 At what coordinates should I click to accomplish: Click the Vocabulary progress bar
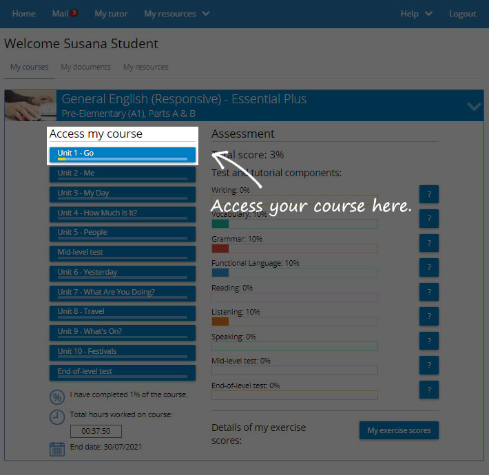click(x=294, y=224)
